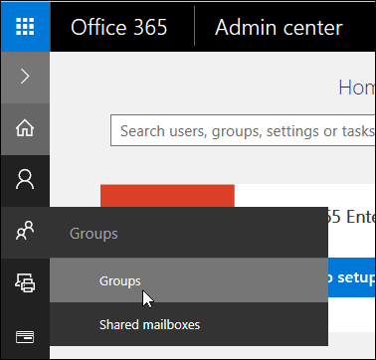Open Resources icon in sidebar

25,282
